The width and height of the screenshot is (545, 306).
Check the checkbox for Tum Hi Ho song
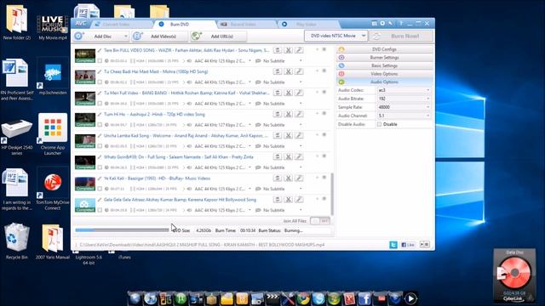point(100,125)
